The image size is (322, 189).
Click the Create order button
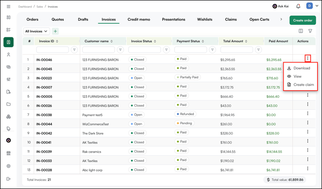click(x=303, y=20)
